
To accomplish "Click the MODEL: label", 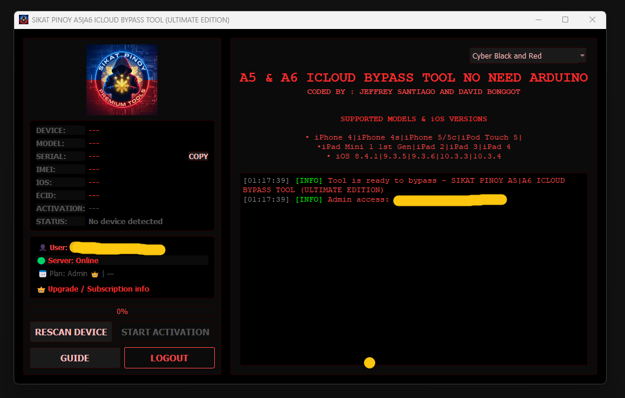I will tap(50, 144).
